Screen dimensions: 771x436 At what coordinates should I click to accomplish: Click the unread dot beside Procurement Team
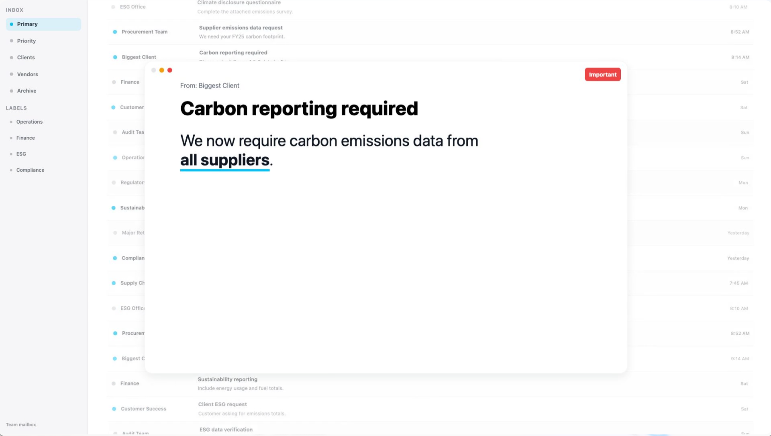pyautogui.click(x=115, y=32)
